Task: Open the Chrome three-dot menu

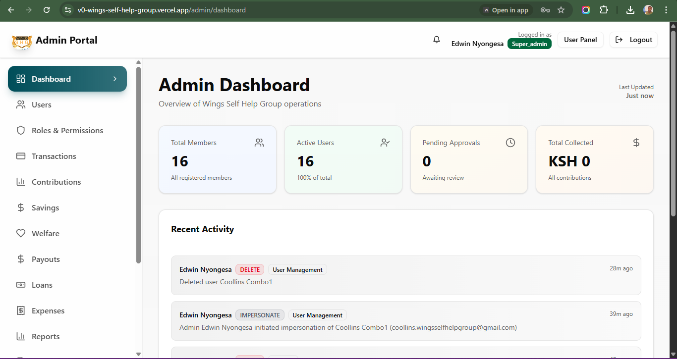Action: [x=666, y=10]
